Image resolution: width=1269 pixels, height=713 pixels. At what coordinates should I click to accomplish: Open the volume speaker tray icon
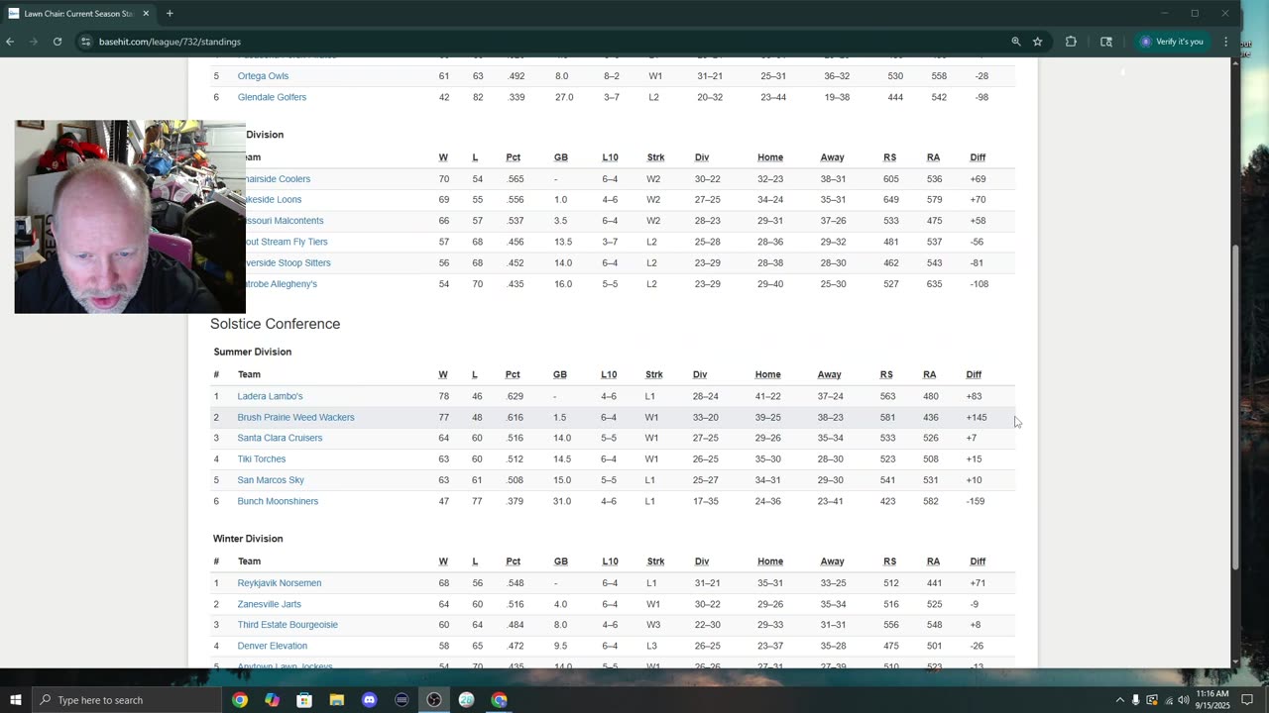pyautogui.click(x=1184, y=700)
